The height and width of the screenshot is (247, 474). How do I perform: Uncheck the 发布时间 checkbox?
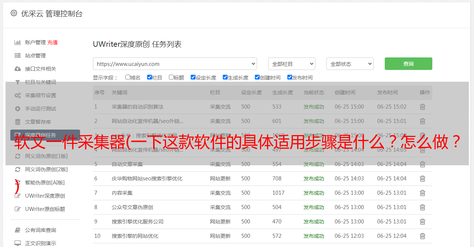tap(290, 77)
